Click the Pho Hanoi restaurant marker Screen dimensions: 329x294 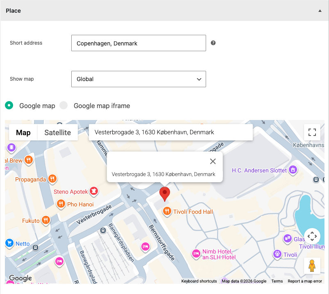[x=61, y=204]
